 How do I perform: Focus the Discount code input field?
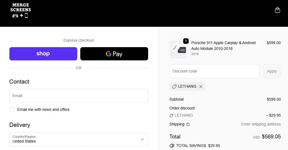click(x=214, y=71)
